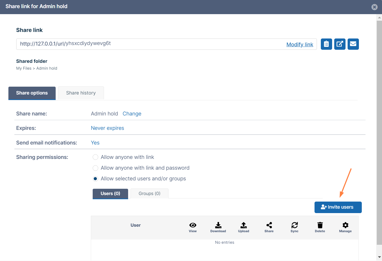Click the Modify link hyperlink
The height and width of the screenshot is (261, 382).
click(x=300, y=45)
